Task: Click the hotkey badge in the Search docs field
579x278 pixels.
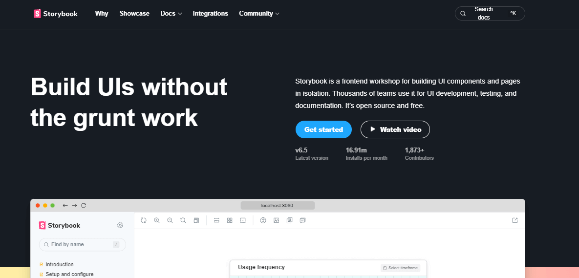Action: (x=513, y=13)
